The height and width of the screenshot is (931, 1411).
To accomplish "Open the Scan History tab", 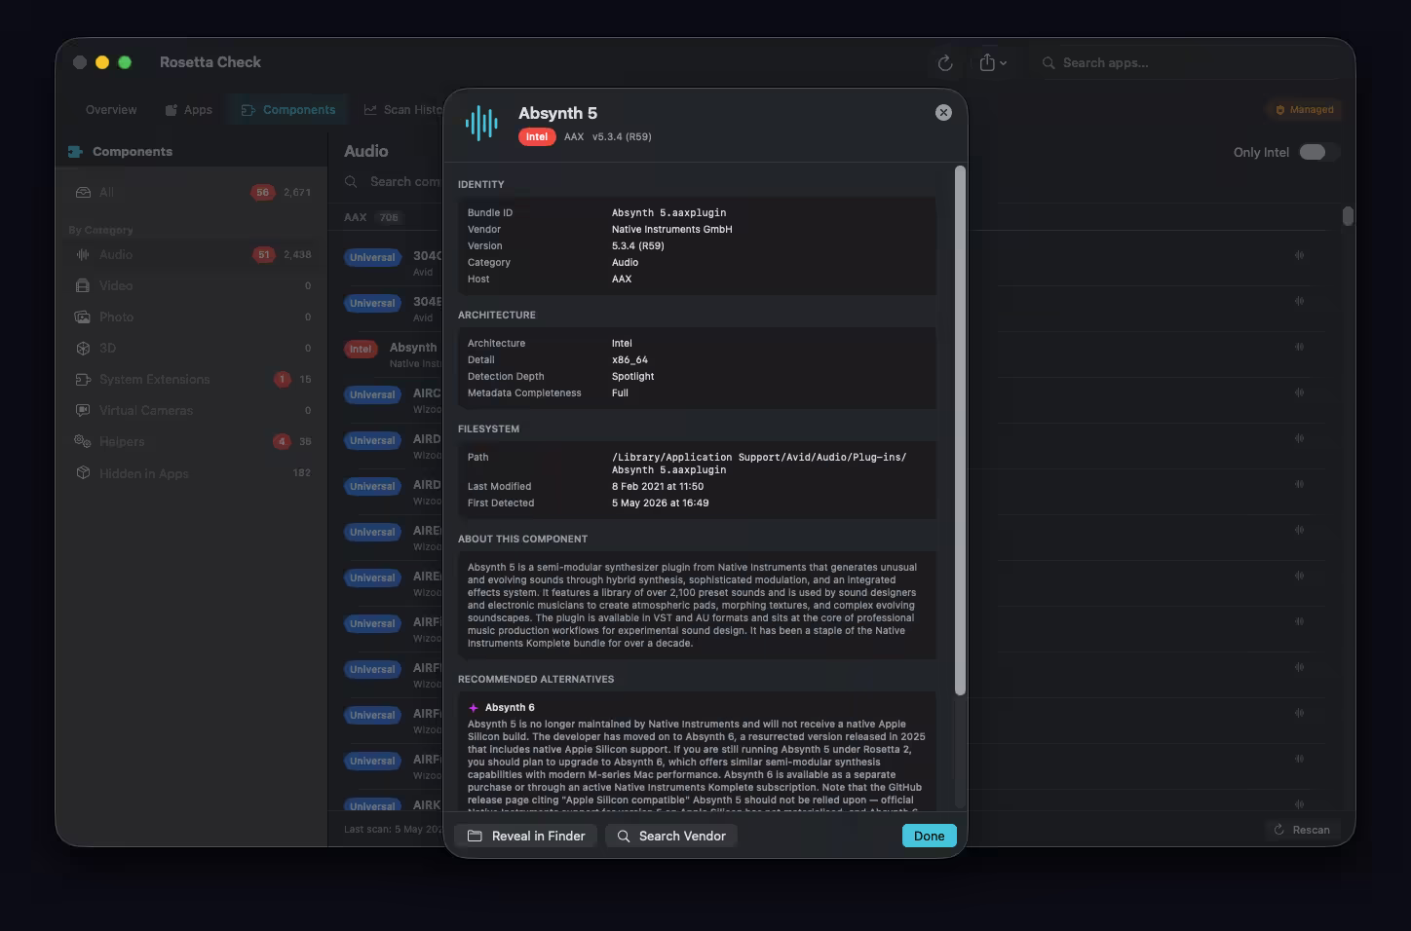I will pyautogui.click(x=403, y=110).
